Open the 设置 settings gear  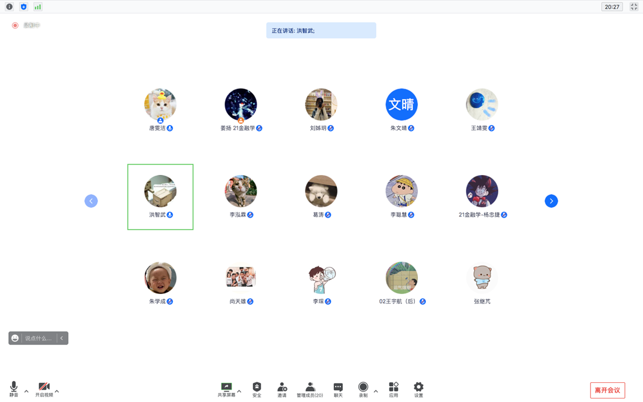[418, 389]
